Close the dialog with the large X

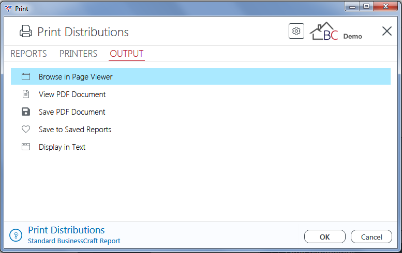386,31
